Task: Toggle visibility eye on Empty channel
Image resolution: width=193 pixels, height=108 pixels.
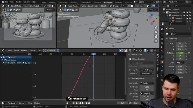Action: click(9, 57)
